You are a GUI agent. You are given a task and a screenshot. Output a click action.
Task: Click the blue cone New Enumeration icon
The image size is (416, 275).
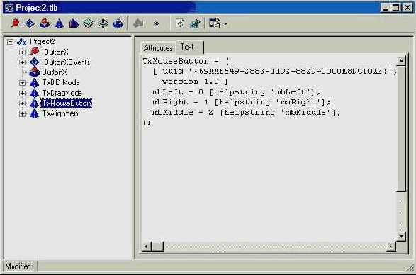point(59,23)
